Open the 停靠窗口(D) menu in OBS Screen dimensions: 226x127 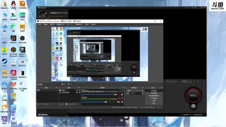coord(60,25)
